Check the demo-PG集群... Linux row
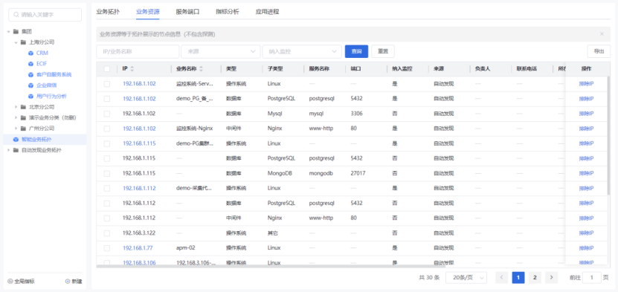The image size is (618, 292). coord(107,143)
